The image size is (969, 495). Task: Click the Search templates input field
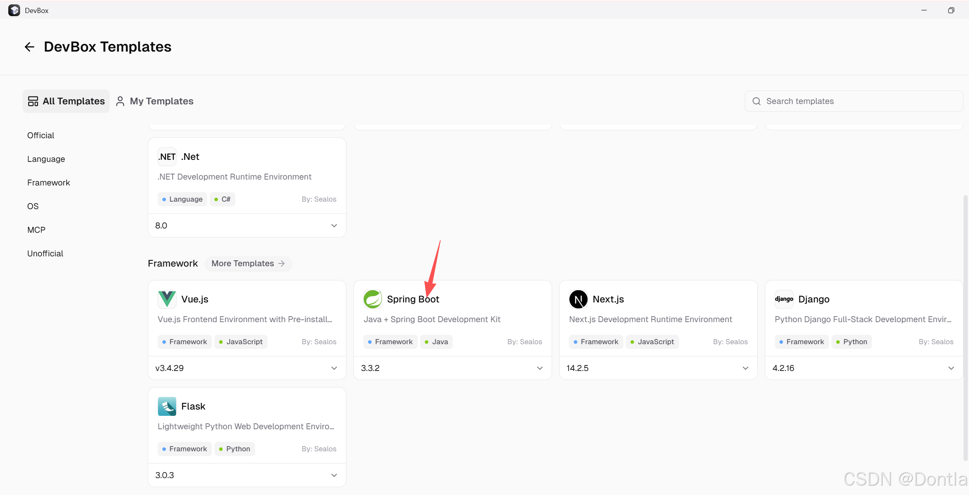click(x=854, y=101)
